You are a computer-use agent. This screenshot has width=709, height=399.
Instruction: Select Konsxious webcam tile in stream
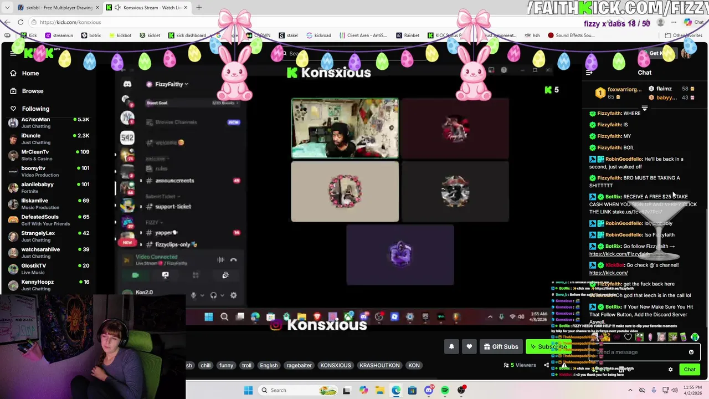coord(345,129)
